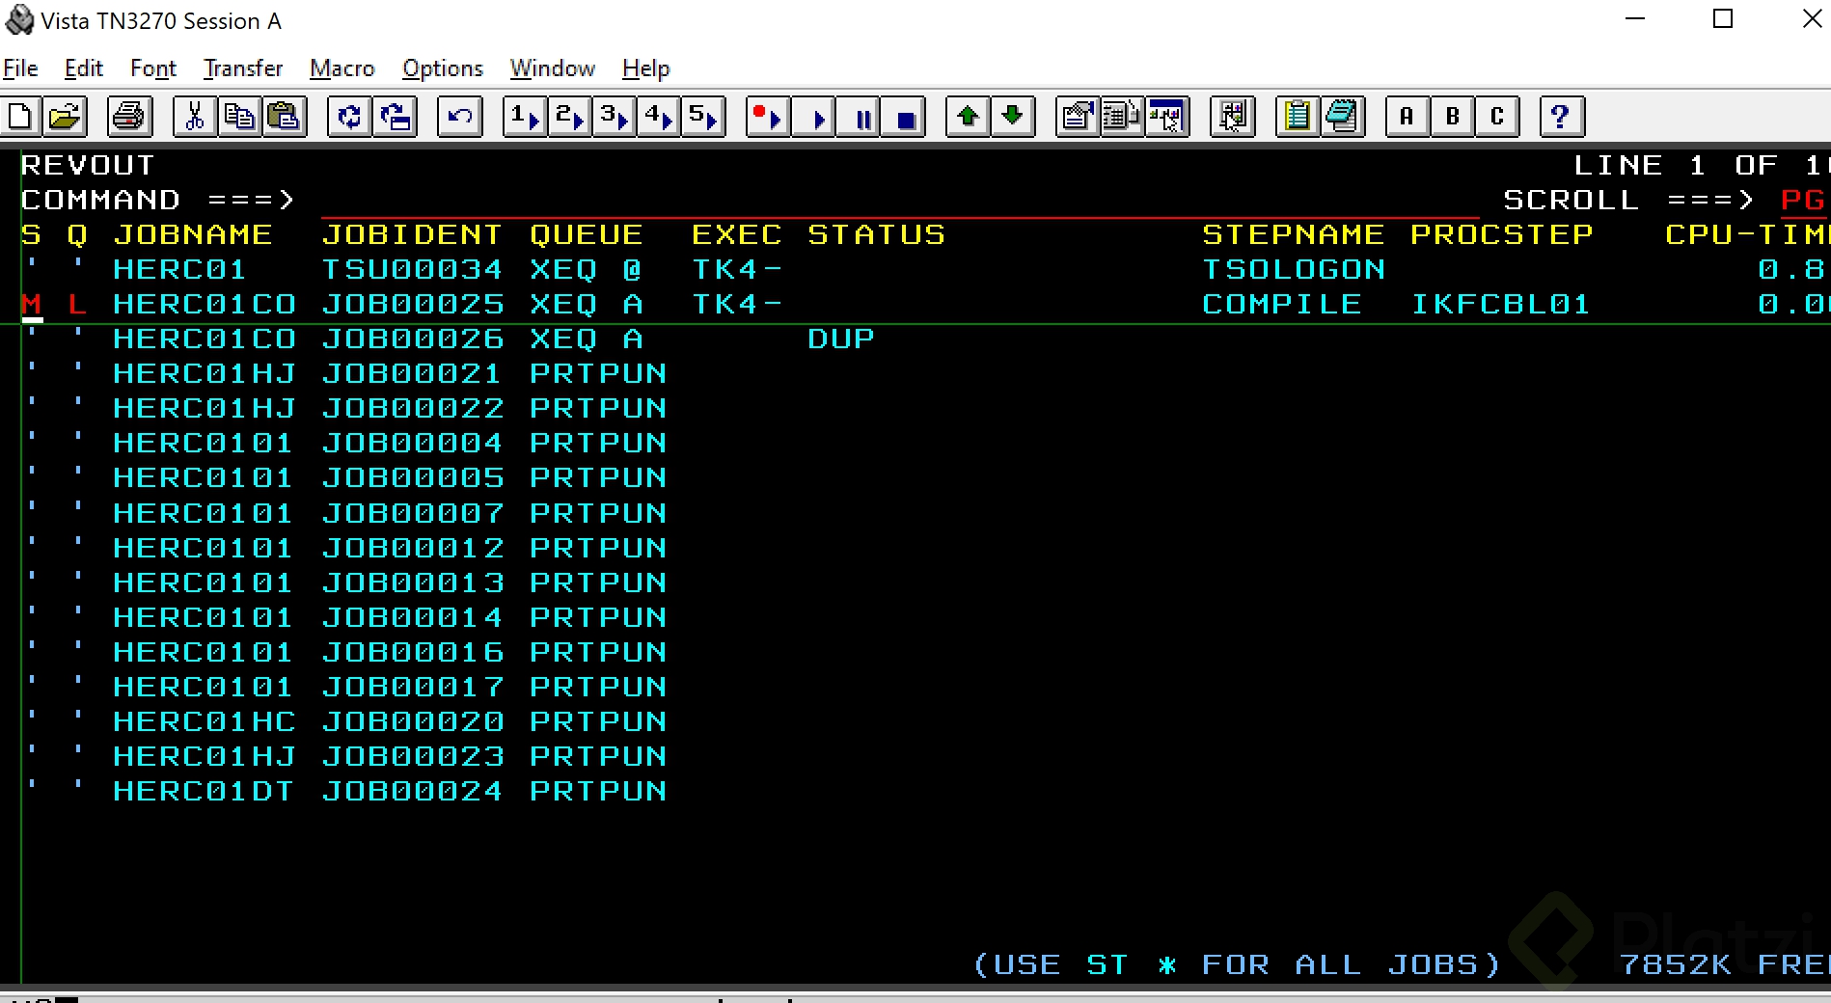Click the circular arrow with window icon
Image resolution: width=1831 pixels, height=1003 pixels.
(396, 118)
